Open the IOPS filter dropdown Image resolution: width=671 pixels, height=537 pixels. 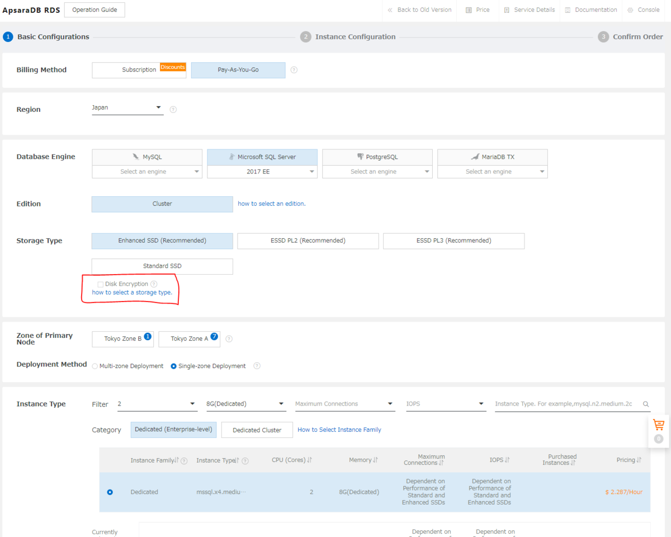(446, 404)
